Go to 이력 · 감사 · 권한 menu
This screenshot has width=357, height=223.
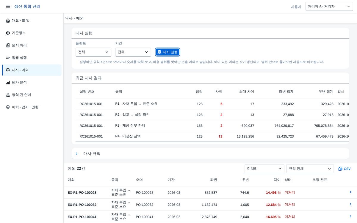click(x=32, y=107)
